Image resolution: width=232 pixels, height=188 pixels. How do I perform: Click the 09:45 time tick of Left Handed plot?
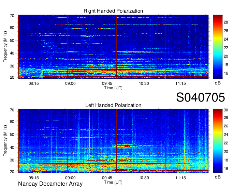(107, 178)
